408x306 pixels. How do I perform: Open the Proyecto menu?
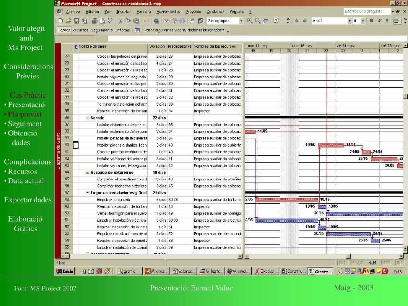(193, 12)
